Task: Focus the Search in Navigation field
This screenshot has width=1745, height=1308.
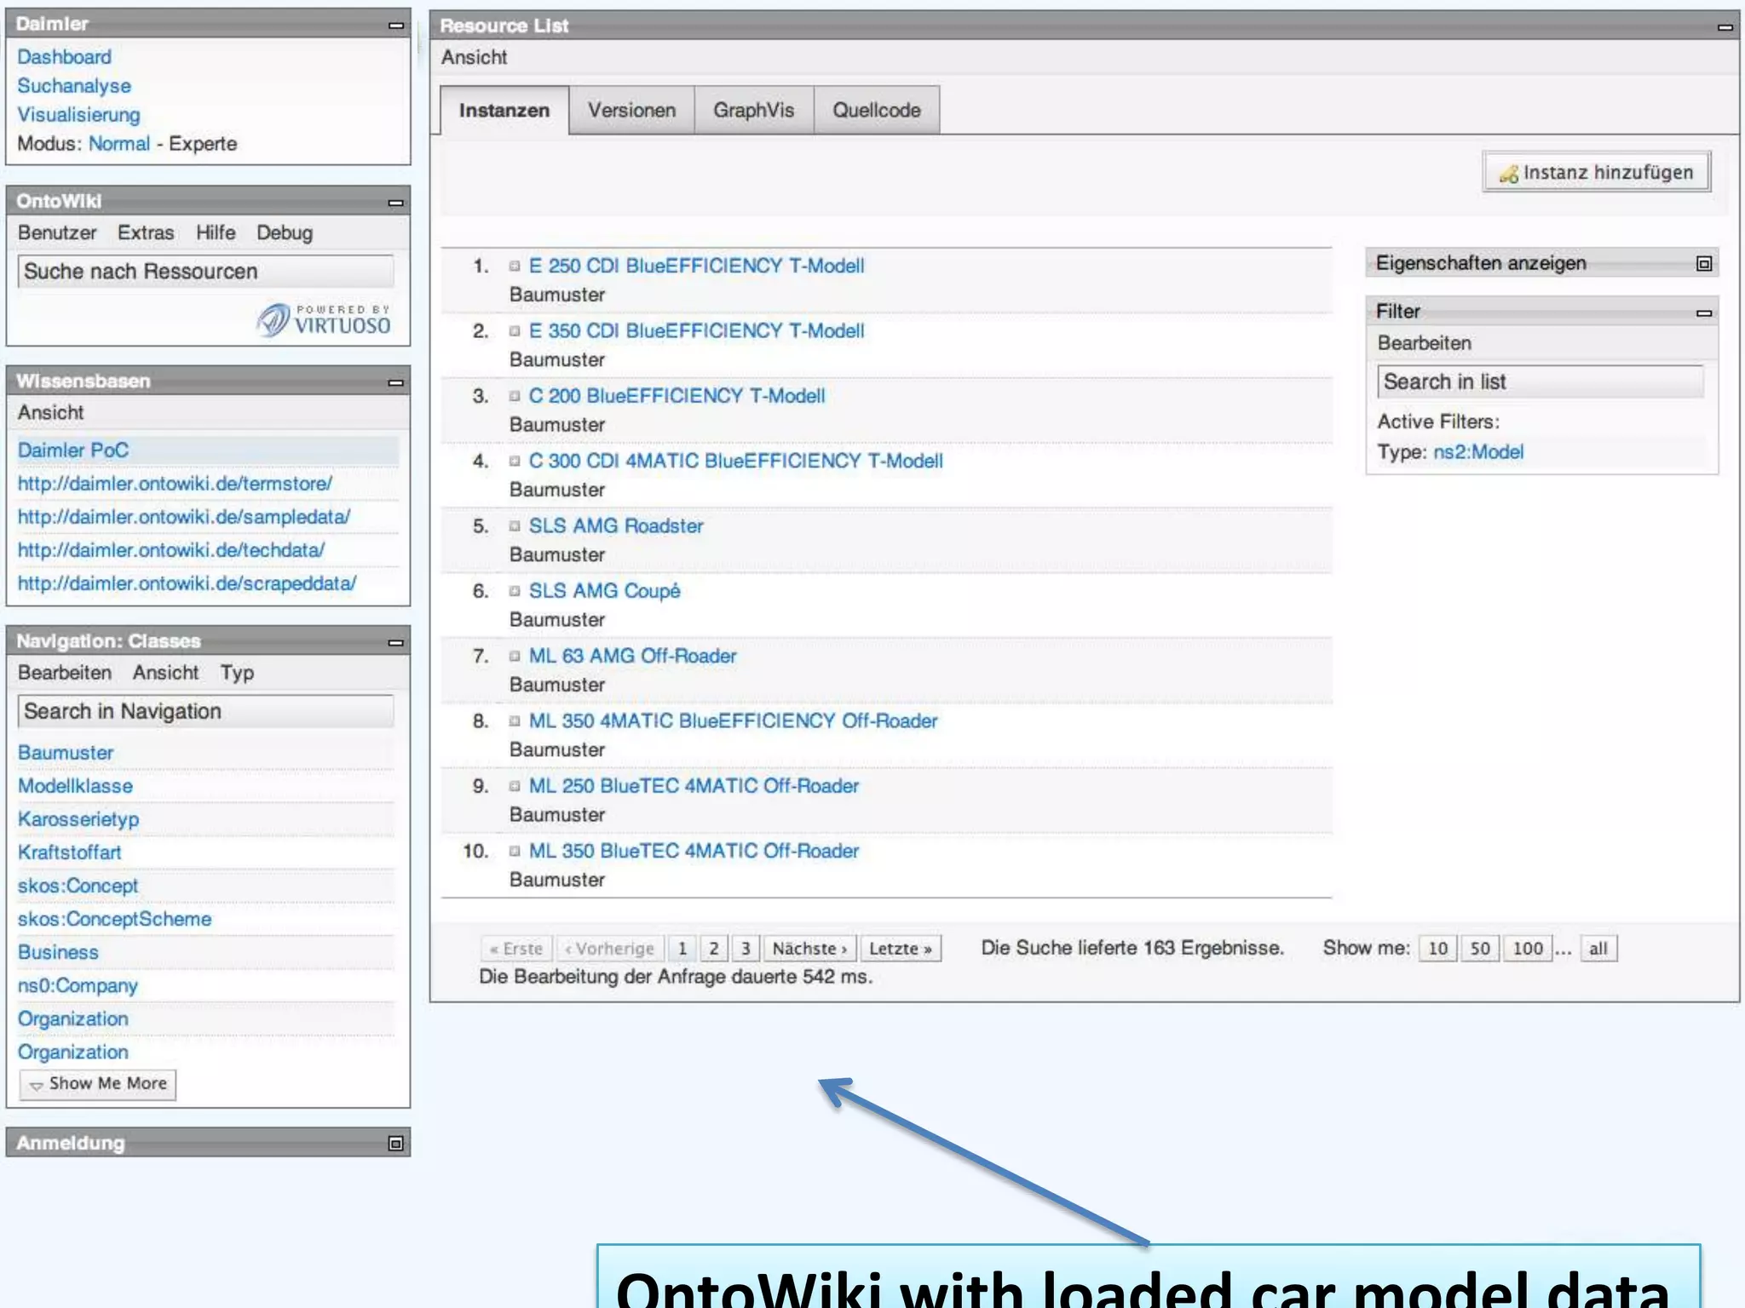Action: tap(205, 711)
